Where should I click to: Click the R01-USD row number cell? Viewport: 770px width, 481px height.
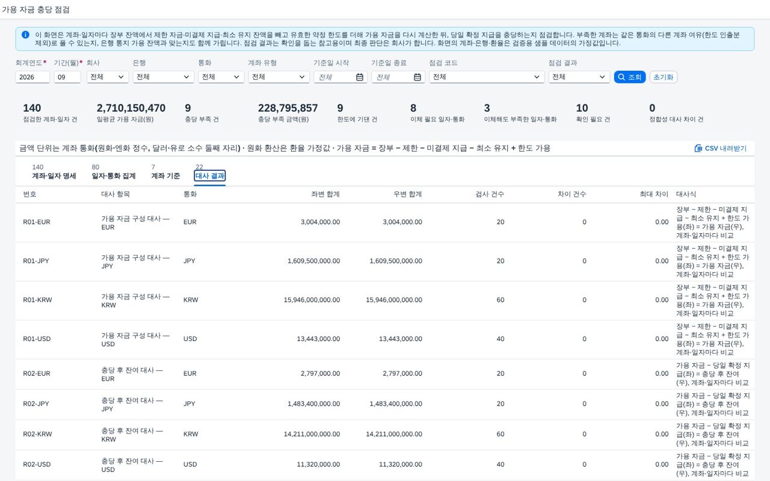[37, 339]
